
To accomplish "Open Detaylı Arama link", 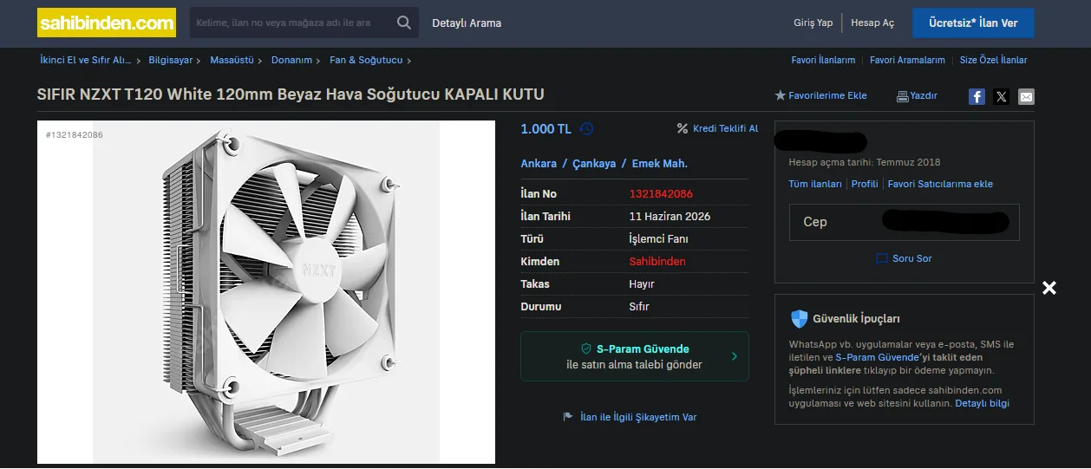I will [x=467, y=23].
